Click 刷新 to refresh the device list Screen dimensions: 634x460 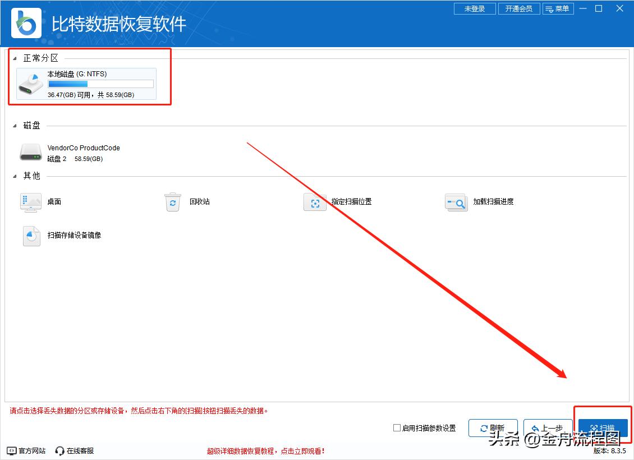(x=493, y=427)
